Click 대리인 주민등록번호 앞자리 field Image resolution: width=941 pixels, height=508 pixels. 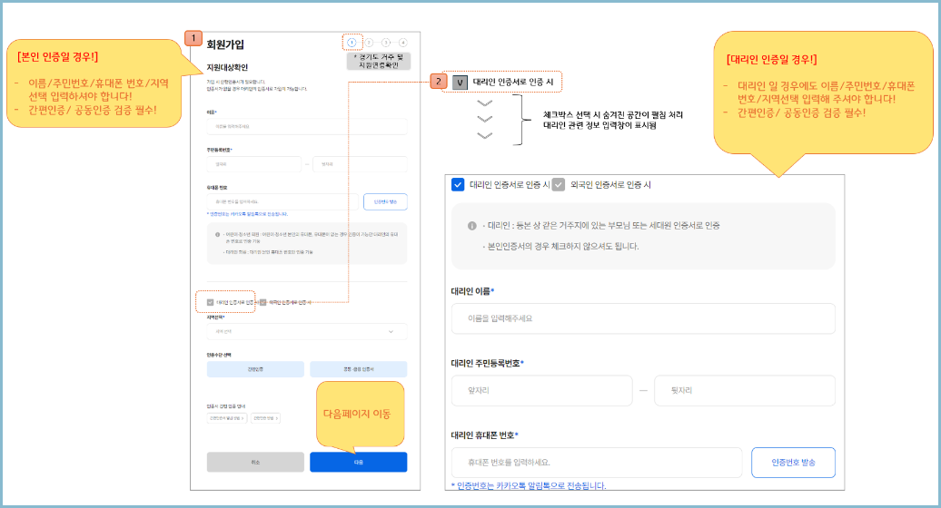pos(542,391)
